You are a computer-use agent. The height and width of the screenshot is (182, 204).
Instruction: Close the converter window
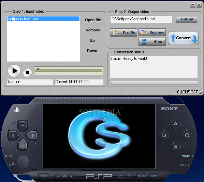coord(199,5)
